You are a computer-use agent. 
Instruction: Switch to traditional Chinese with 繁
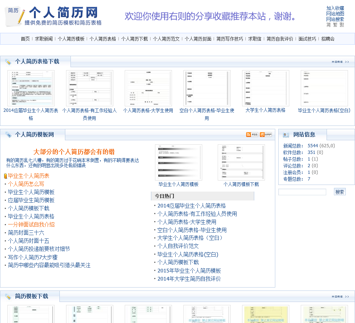tap(335, 25)
